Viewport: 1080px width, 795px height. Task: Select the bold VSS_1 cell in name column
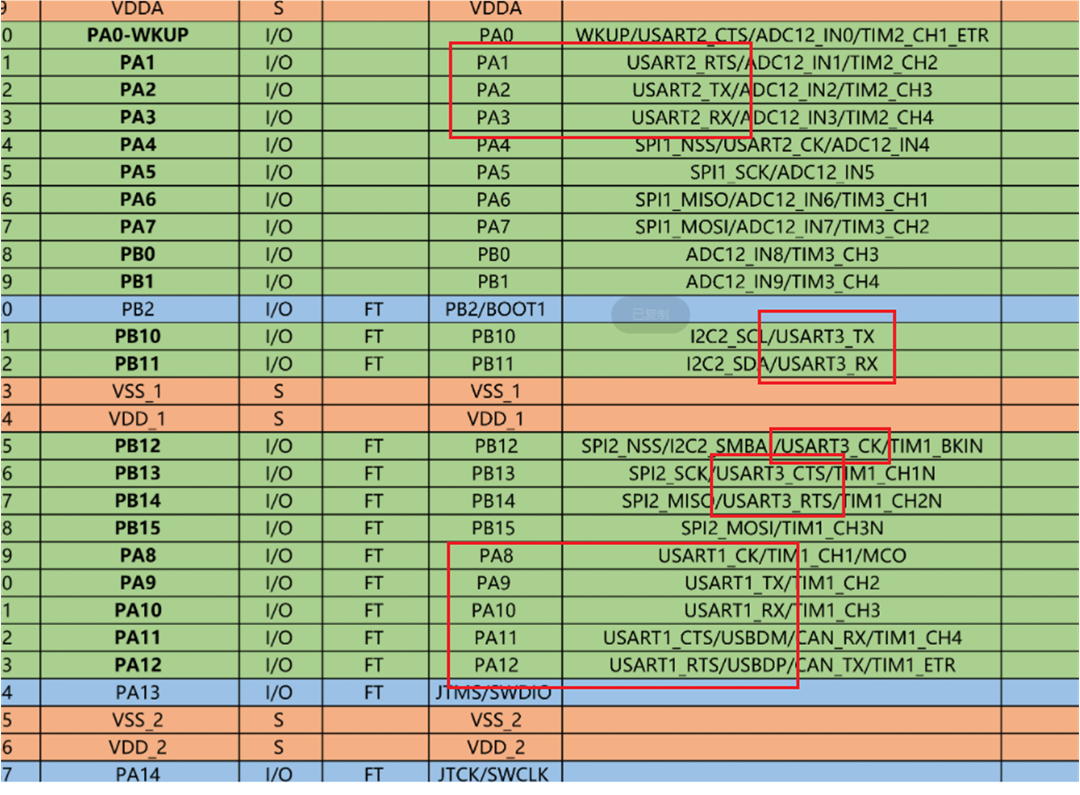137,392
